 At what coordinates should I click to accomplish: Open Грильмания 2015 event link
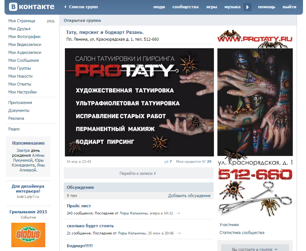(28, 212)
